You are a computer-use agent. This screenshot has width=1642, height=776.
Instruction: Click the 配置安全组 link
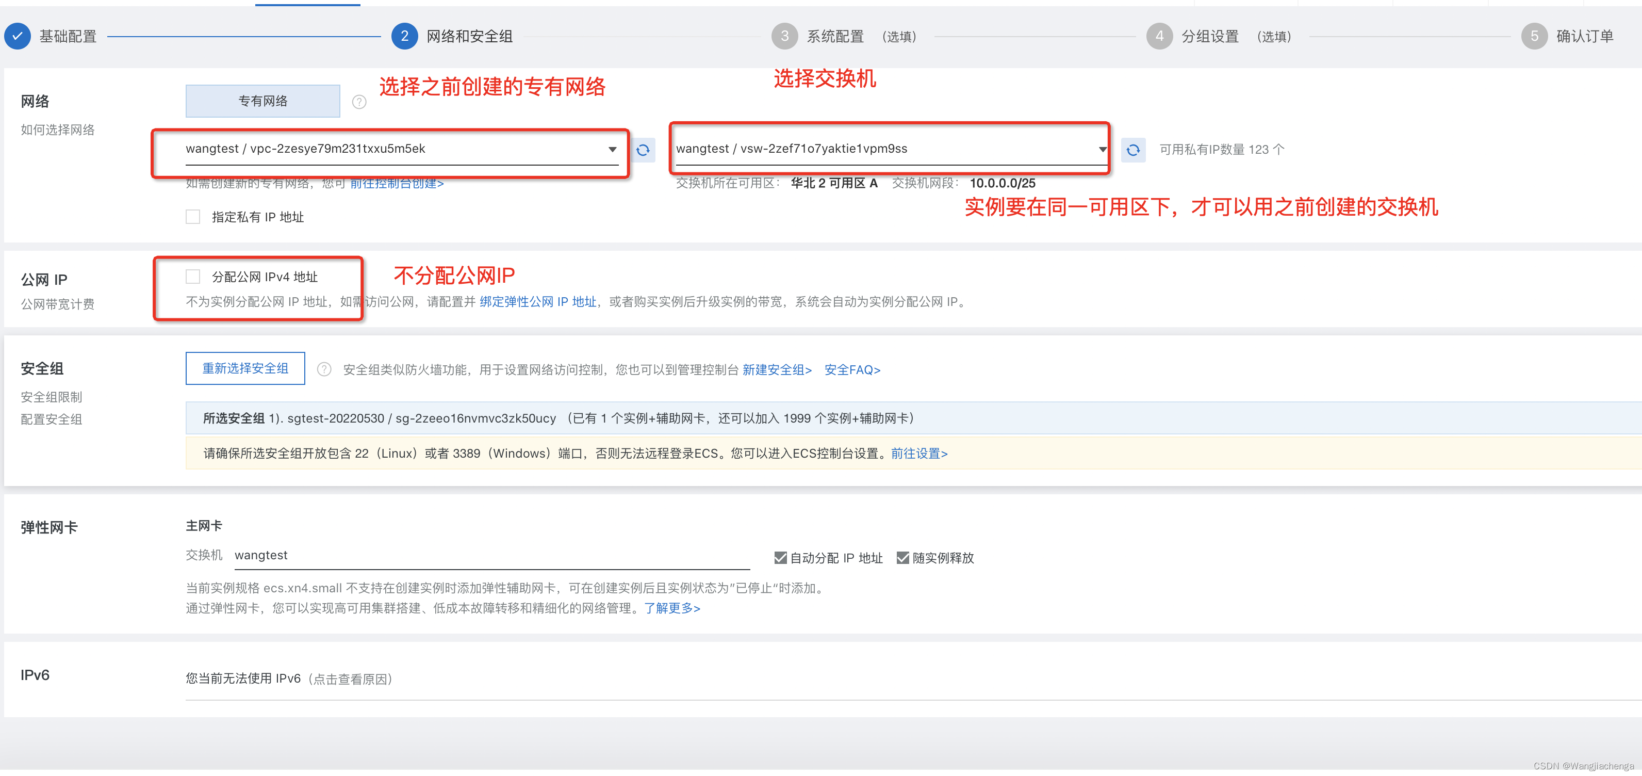coord(51,419)
